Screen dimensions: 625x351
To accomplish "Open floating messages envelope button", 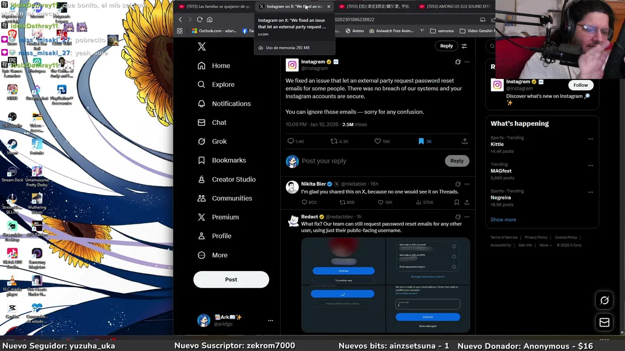I will 604,322.
